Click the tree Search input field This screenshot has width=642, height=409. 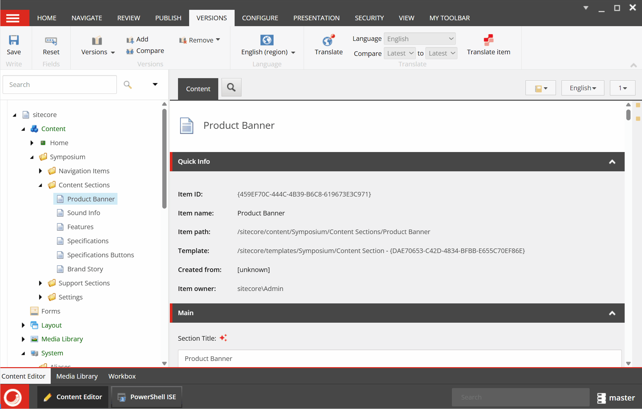60,85
